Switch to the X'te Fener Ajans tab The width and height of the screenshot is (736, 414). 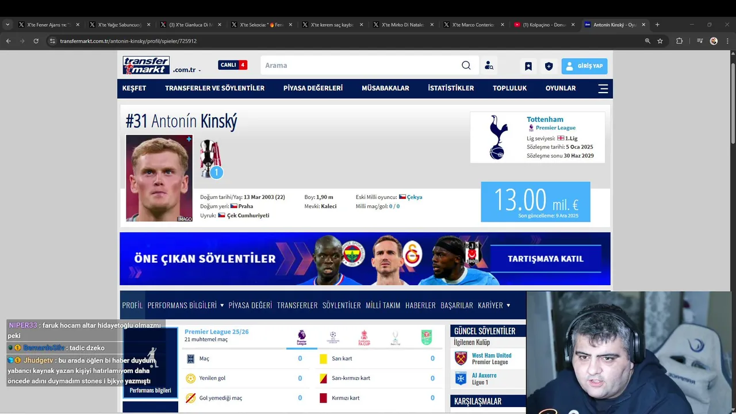point(49,25)
